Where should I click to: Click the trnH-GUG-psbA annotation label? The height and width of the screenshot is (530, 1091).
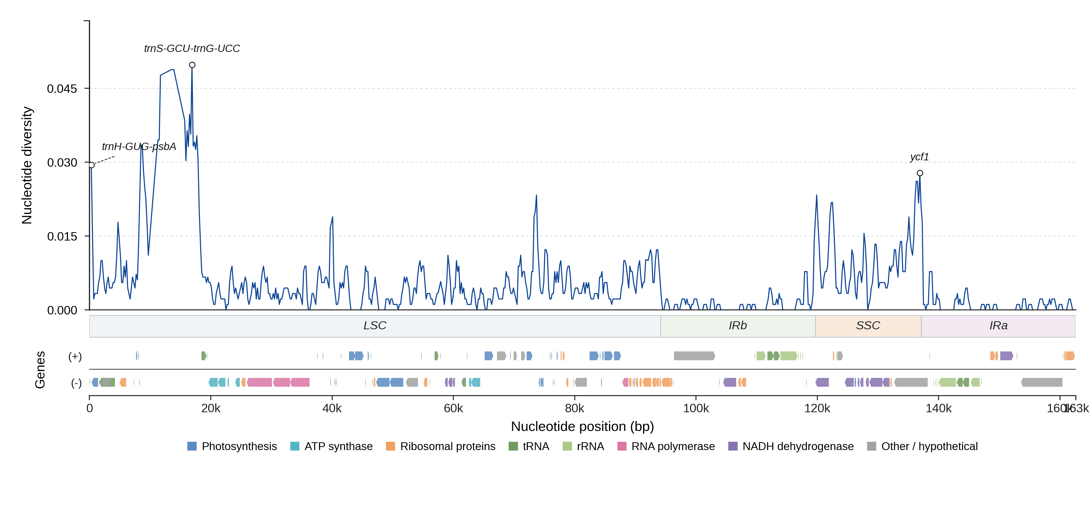pyautogui.click(x=139, y=146)
